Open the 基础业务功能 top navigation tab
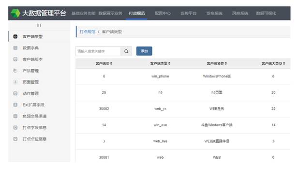The width and height of the screenshot is (299, 180). click(83, 14)
